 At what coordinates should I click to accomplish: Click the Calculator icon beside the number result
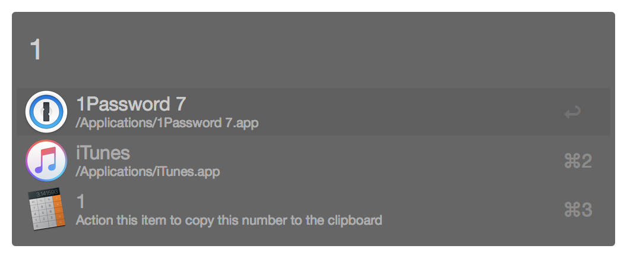point(46,210)
